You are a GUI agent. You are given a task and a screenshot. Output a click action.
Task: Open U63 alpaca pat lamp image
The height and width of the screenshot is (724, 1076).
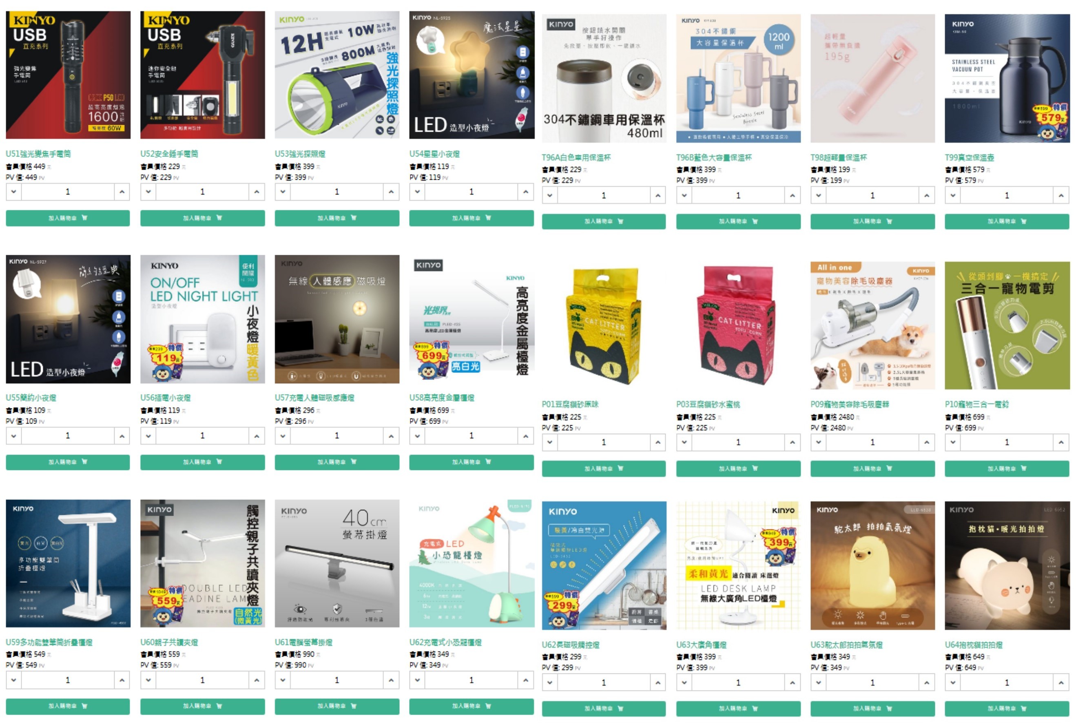(872, 566)
